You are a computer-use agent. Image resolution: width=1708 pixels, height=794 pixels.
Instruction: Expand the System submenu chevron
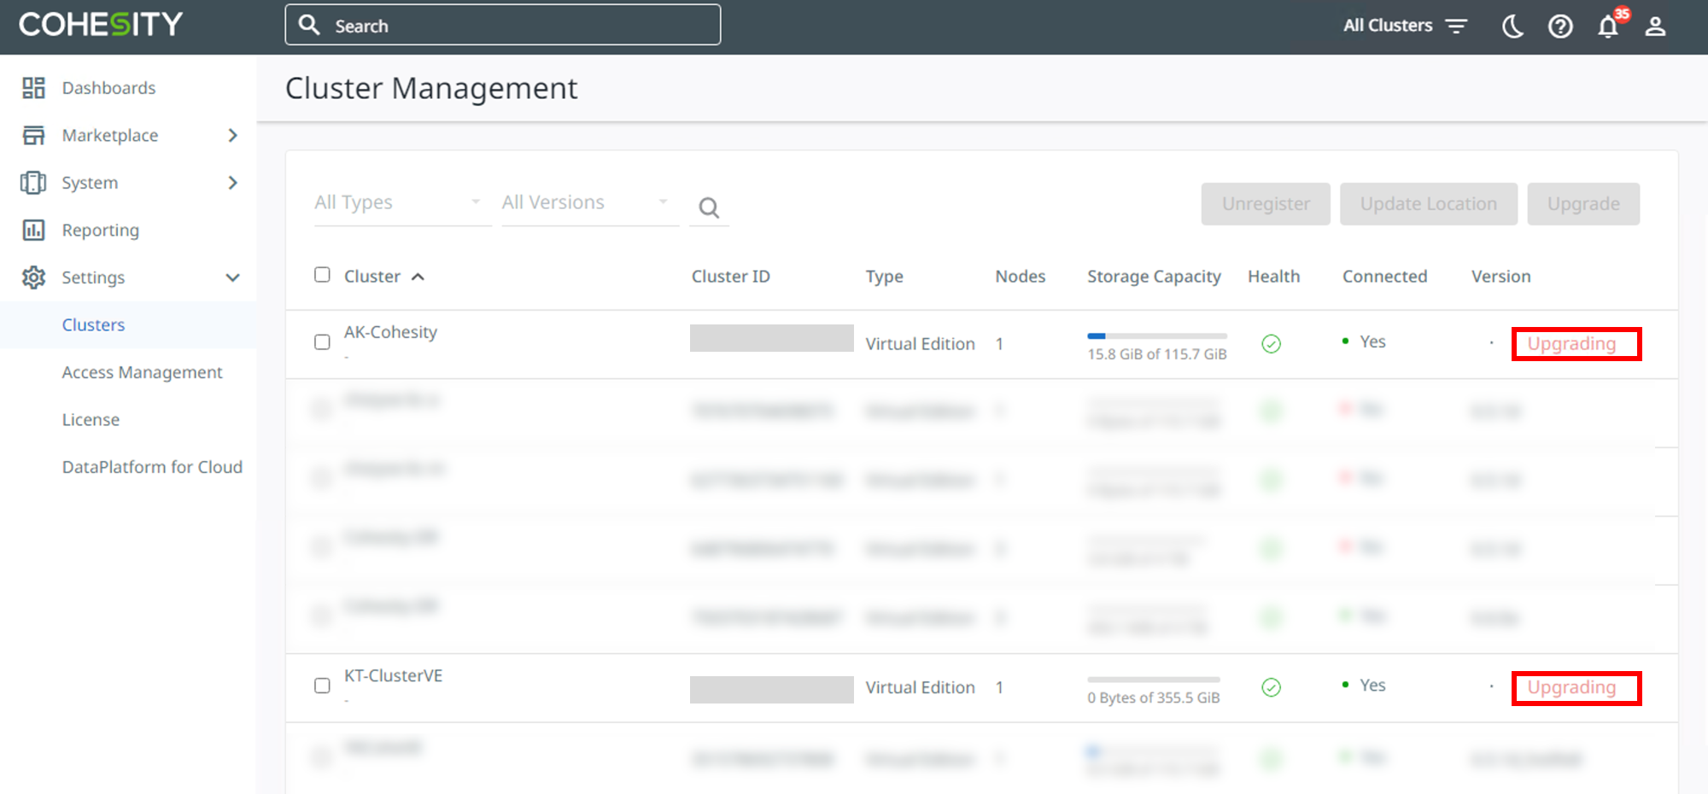click(x=233, y=183)
